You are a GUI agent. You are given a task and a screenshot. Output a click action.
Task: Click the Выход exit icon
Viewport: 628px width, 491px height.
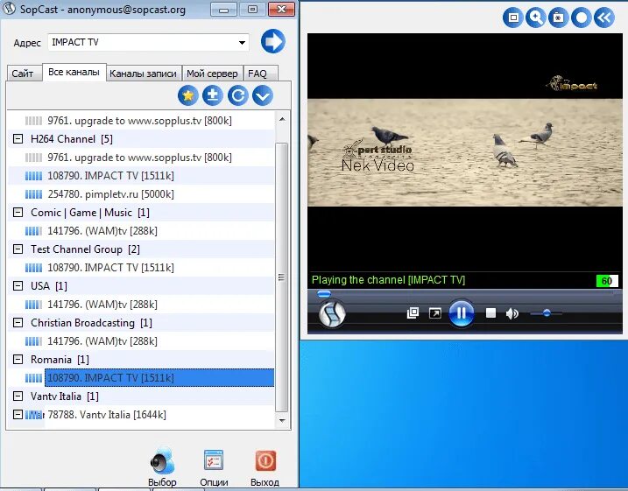point(265,461)
